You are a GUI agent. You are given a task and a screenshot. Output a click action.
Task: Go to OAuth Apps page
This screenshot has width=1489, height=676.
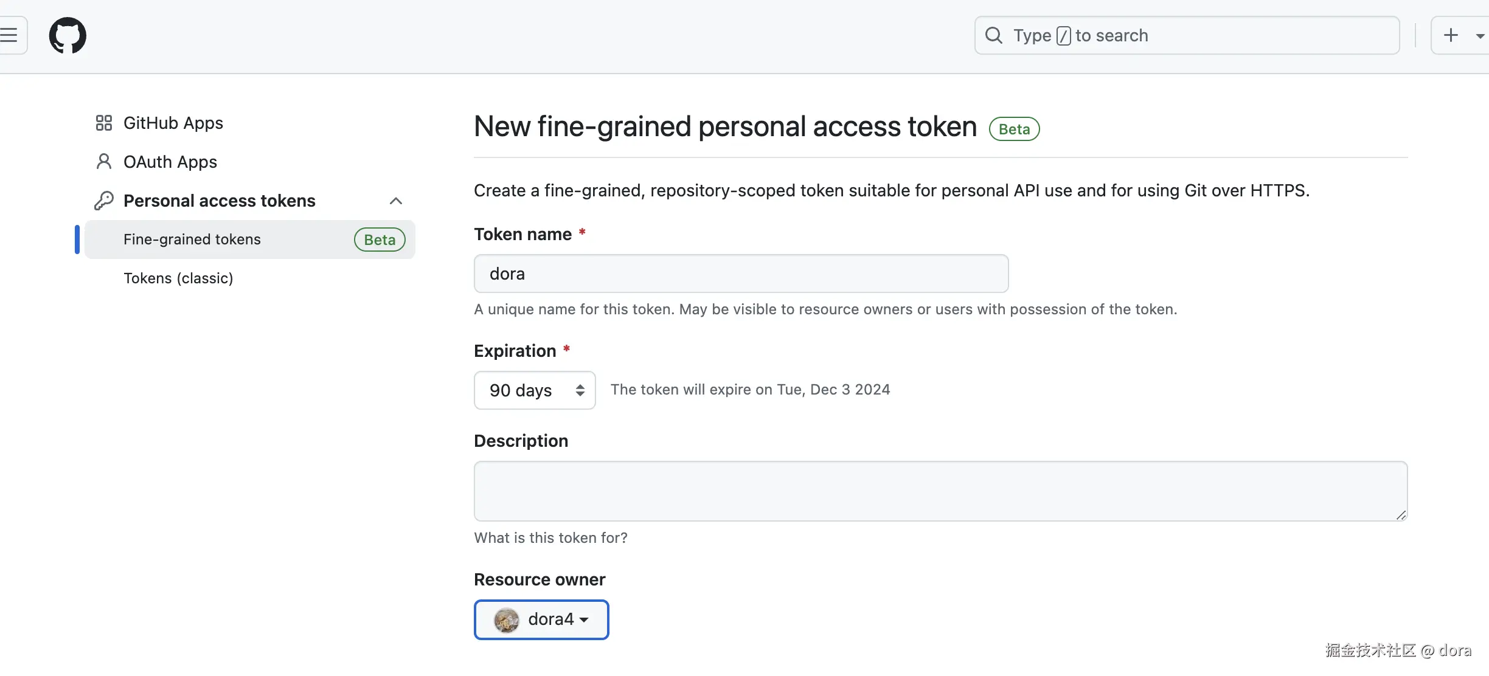click(170, 162)
